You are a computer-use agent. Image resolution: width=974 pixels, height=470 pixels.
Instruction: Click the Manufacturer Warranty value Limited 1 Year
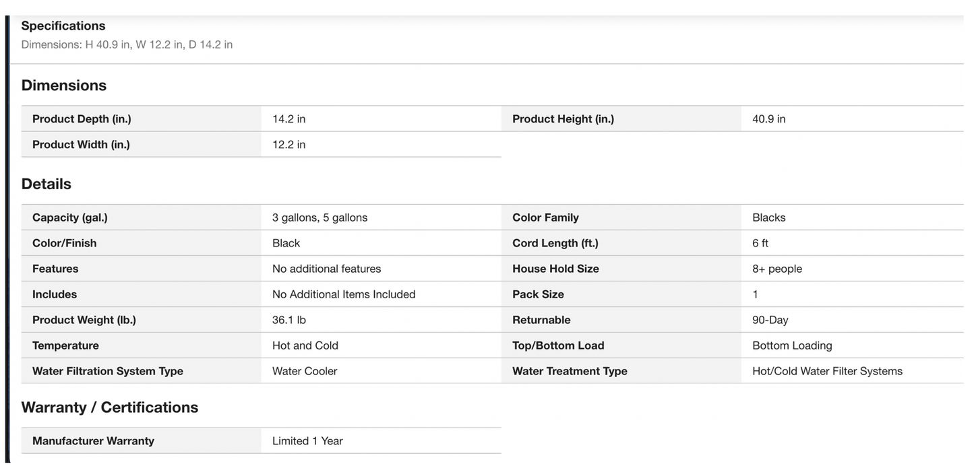tap(307, 441)
